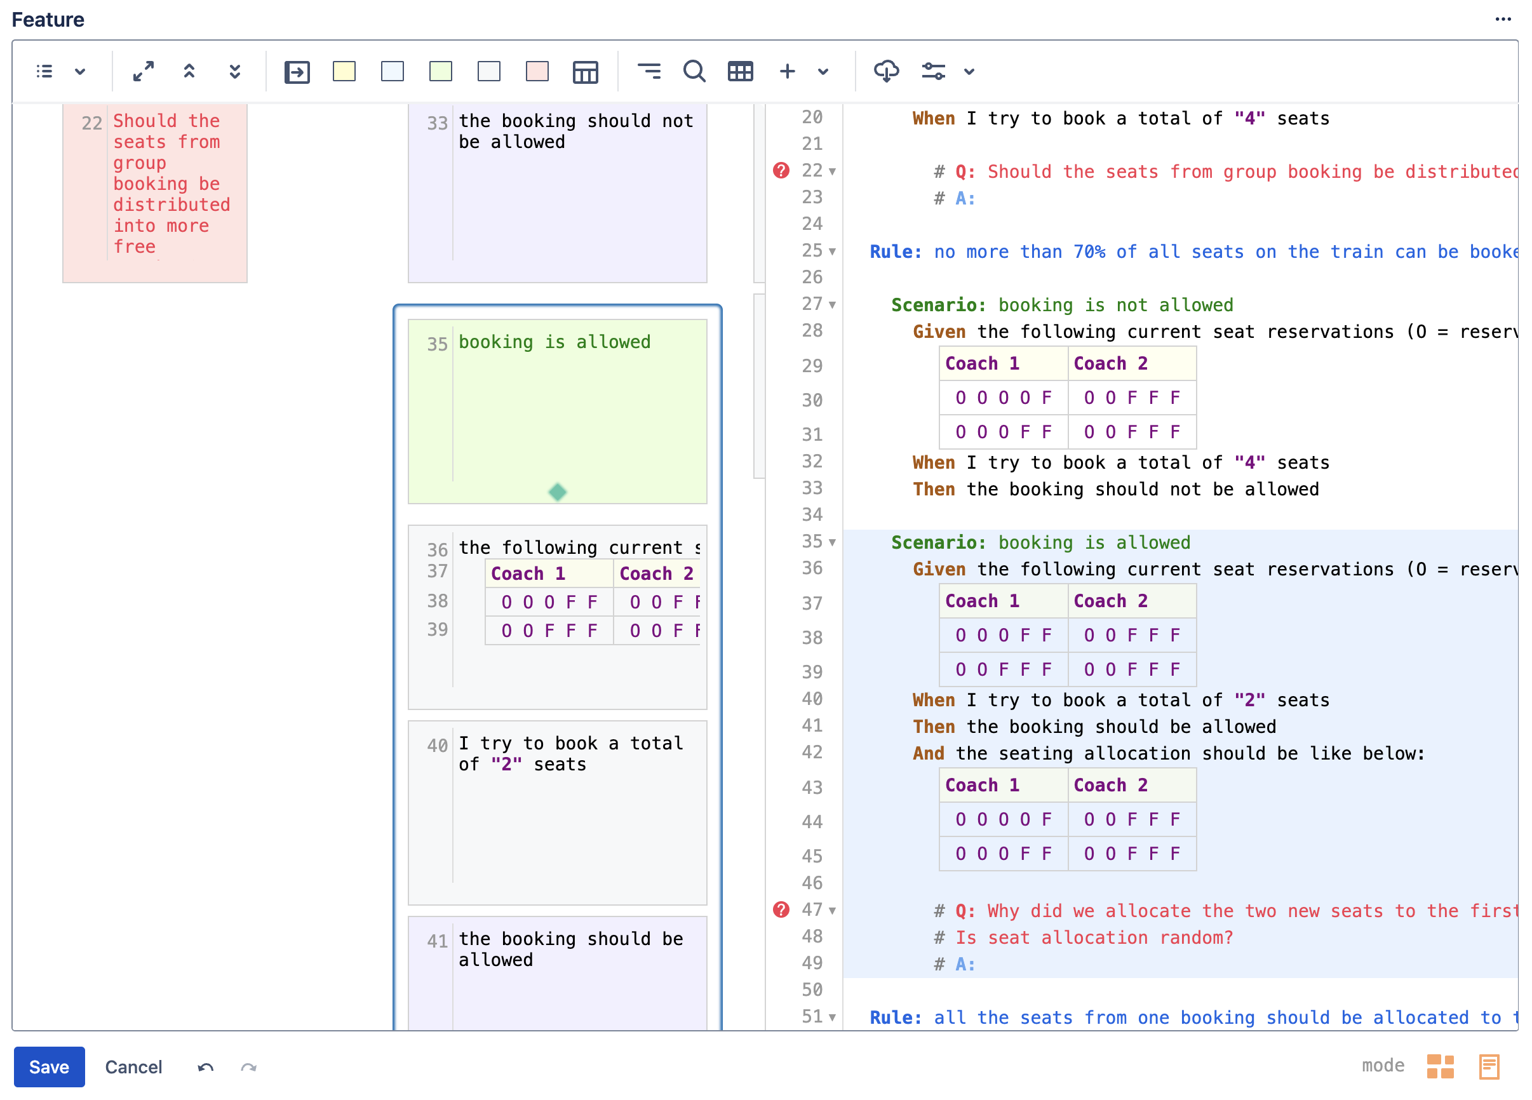The image size is (1532, 1100).
Task: Expand all with the double down chevron
Action: coord(234,71)
